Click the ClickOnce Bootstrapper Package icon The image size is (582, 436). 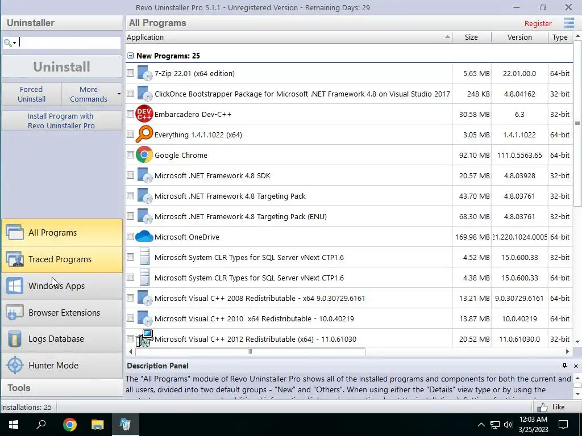[x=144, y=94]
